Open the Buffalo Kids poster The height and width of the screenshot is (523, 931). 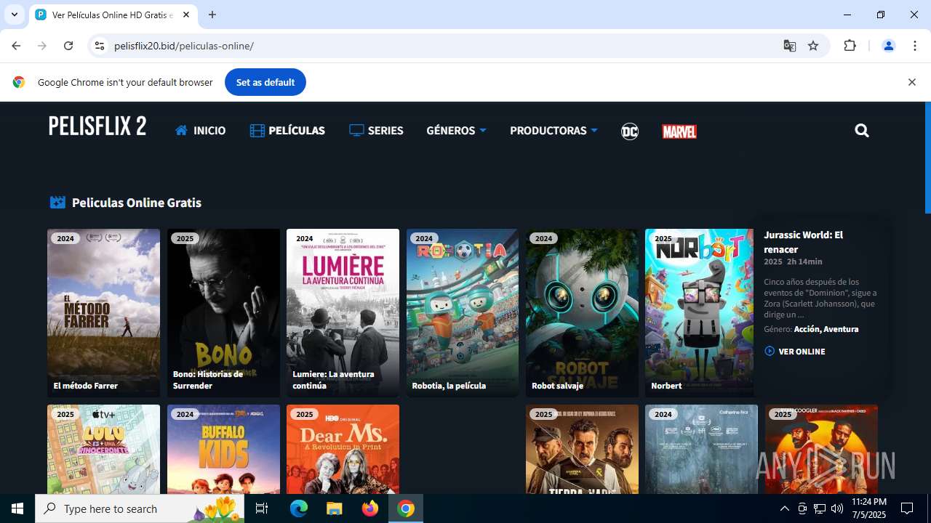click(x=223, y=449)
